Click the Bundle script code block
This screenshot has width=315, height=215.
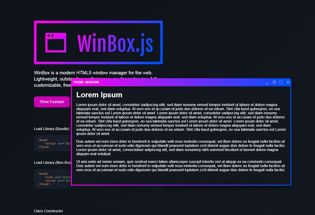click(52, 143)
